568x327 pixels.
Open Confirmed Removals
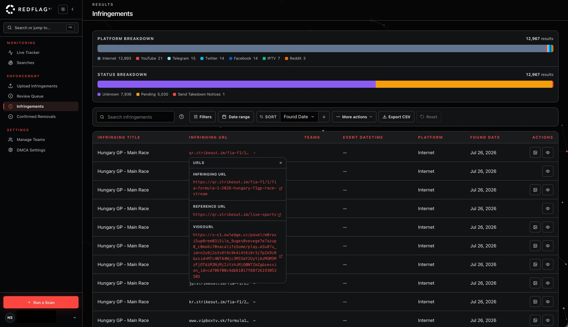click(x=41, y=117)
